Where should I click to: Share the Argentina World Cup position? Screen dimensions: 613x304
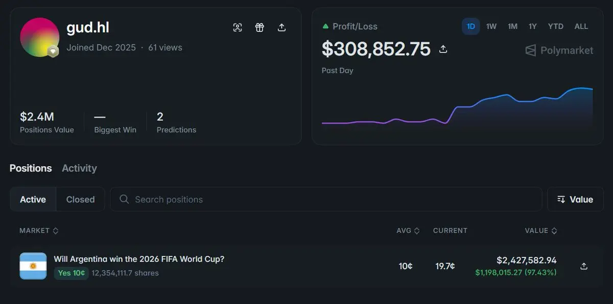click(x=584, y=266)
